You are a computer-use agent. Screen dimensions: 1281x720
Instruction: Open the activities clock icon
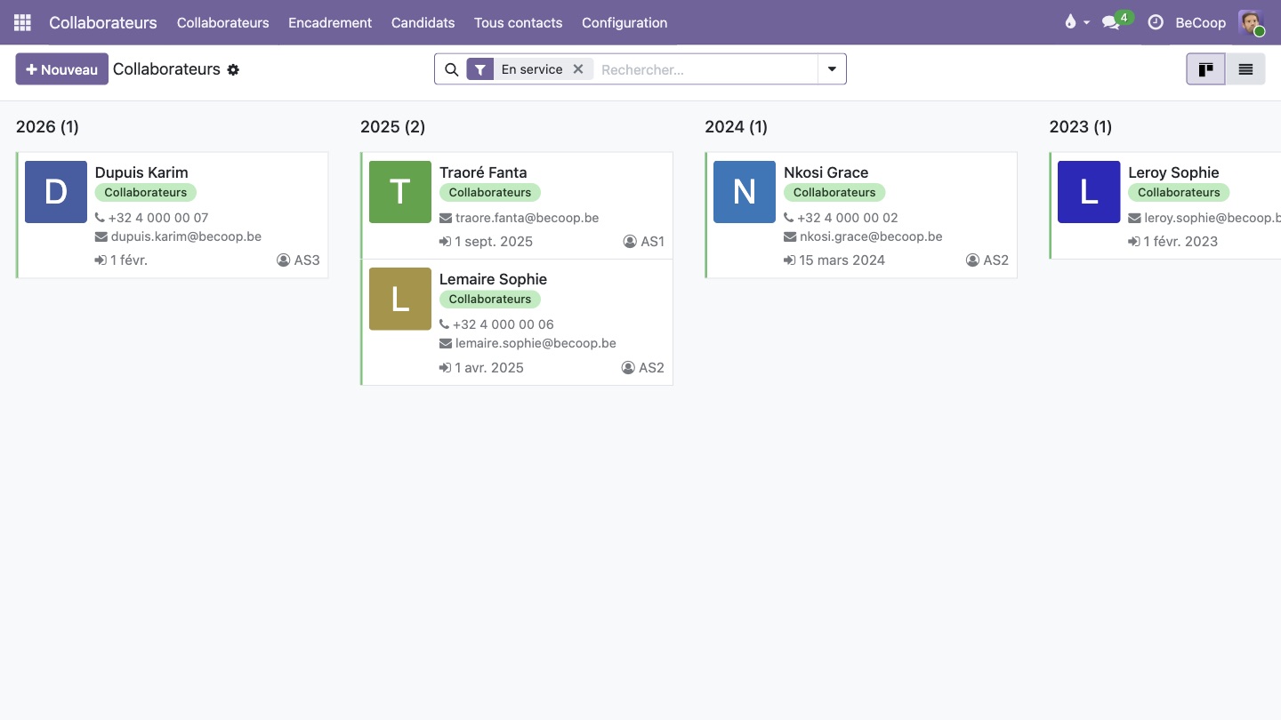click(1156, 22)
